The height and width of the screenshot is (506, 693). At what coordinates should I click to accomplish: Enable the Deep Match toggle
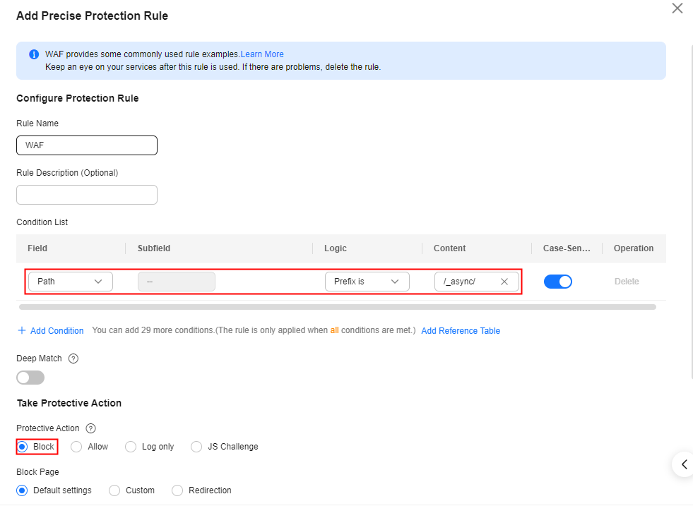[30, 378]
